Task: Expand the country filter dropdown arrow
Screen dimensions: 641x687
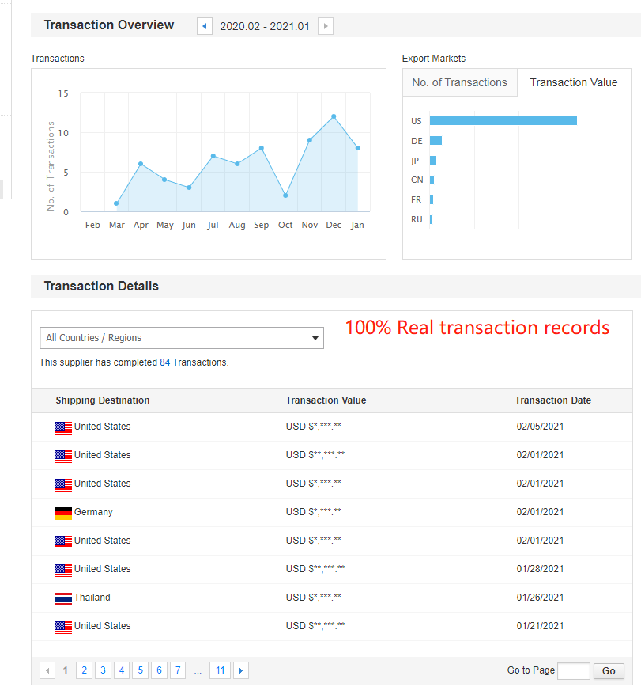Action: point(315,338)
